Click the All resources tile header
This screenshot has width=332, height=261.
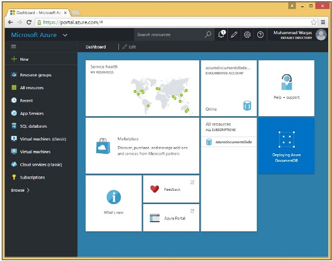coord(220,127)
